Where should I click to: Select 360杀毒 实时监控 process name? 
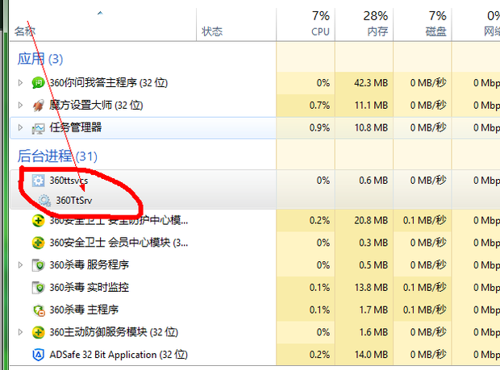89,288
